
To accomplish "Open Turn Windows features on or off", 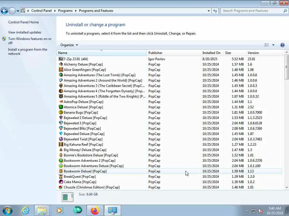I will tap(30, 41).
